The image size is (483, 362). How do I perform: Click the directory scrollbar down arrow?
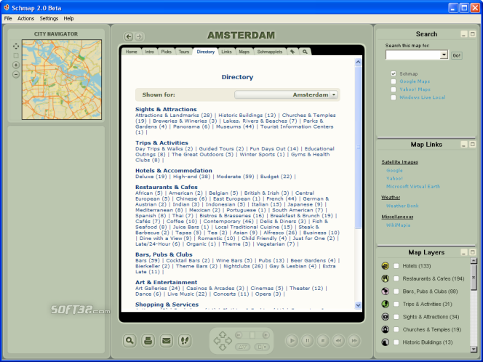click(x=358, y=305)
